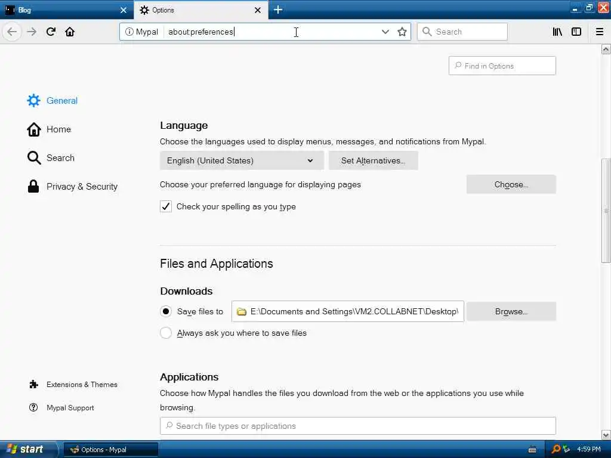Click the magnifier icon in toolbar Search box
This screenshot has height=458, width=611.
(427, 32)
